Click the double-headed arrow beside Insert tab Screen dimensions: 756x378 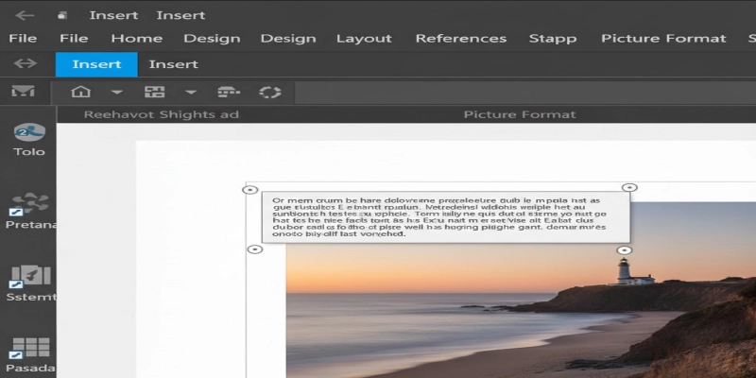point(26,64)
